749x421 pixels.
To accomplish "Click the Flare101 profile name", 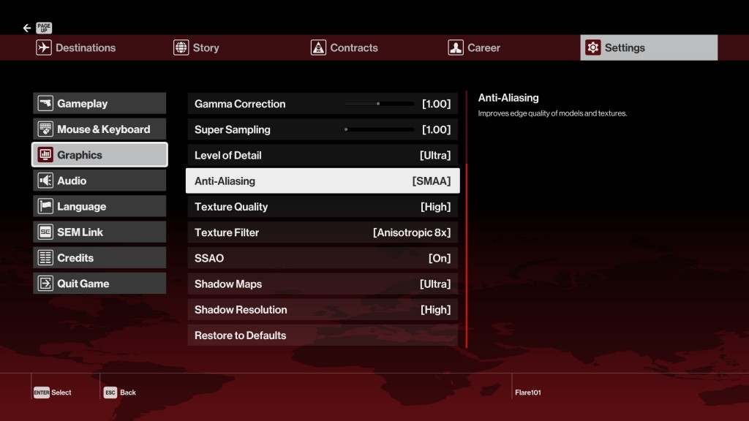I will 528,392.
